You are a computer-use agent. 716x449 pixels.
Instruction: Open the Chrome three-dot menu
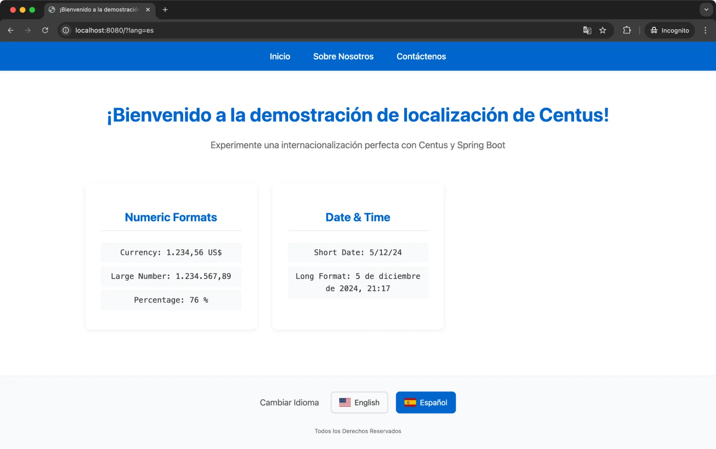click(x=705, y=30)
